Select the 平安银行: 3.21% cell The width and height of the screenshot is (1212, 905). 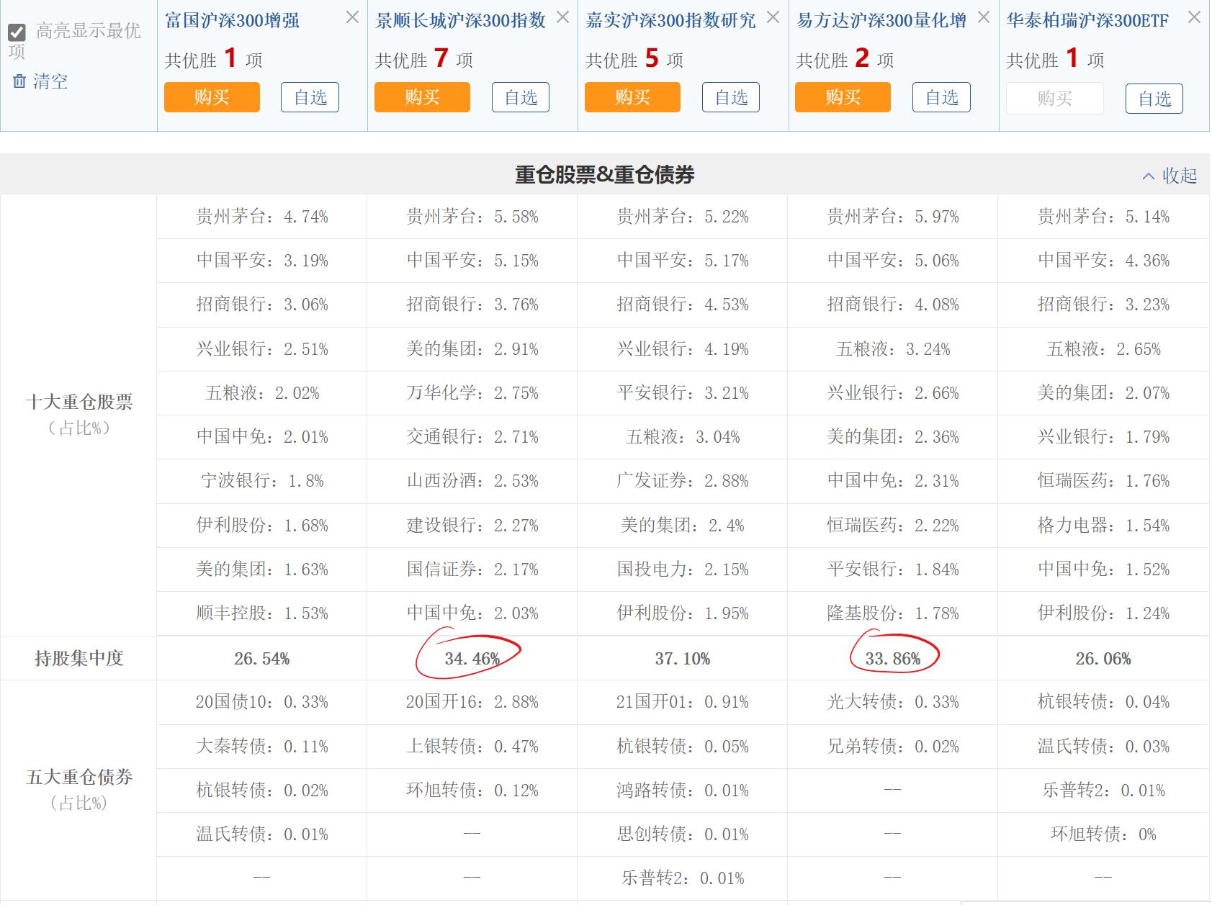click(x=683, y=393)
